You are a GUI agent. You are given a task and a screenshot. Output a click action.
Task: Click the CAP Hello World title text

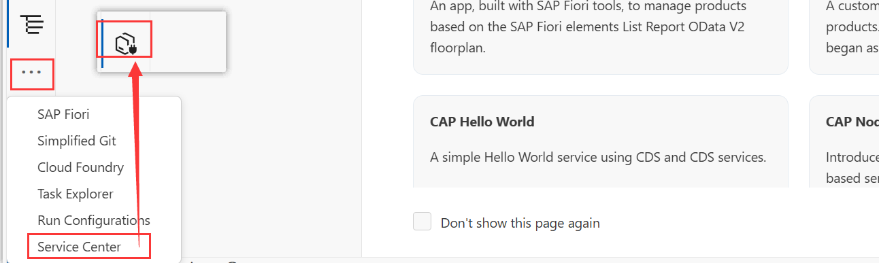click(482, 122)
